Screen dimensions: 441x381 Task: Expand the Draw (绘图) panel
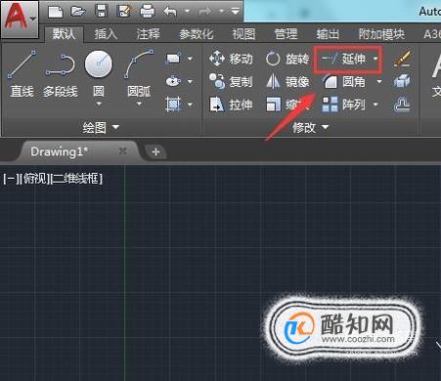101,127
